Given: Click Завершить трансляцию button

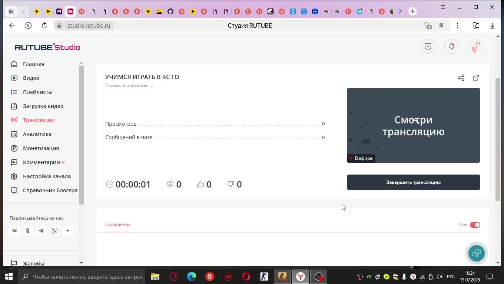Looking at the screenshot, I should (414, 182).
